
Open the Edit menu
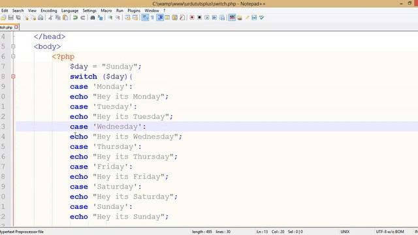(5, 10)
